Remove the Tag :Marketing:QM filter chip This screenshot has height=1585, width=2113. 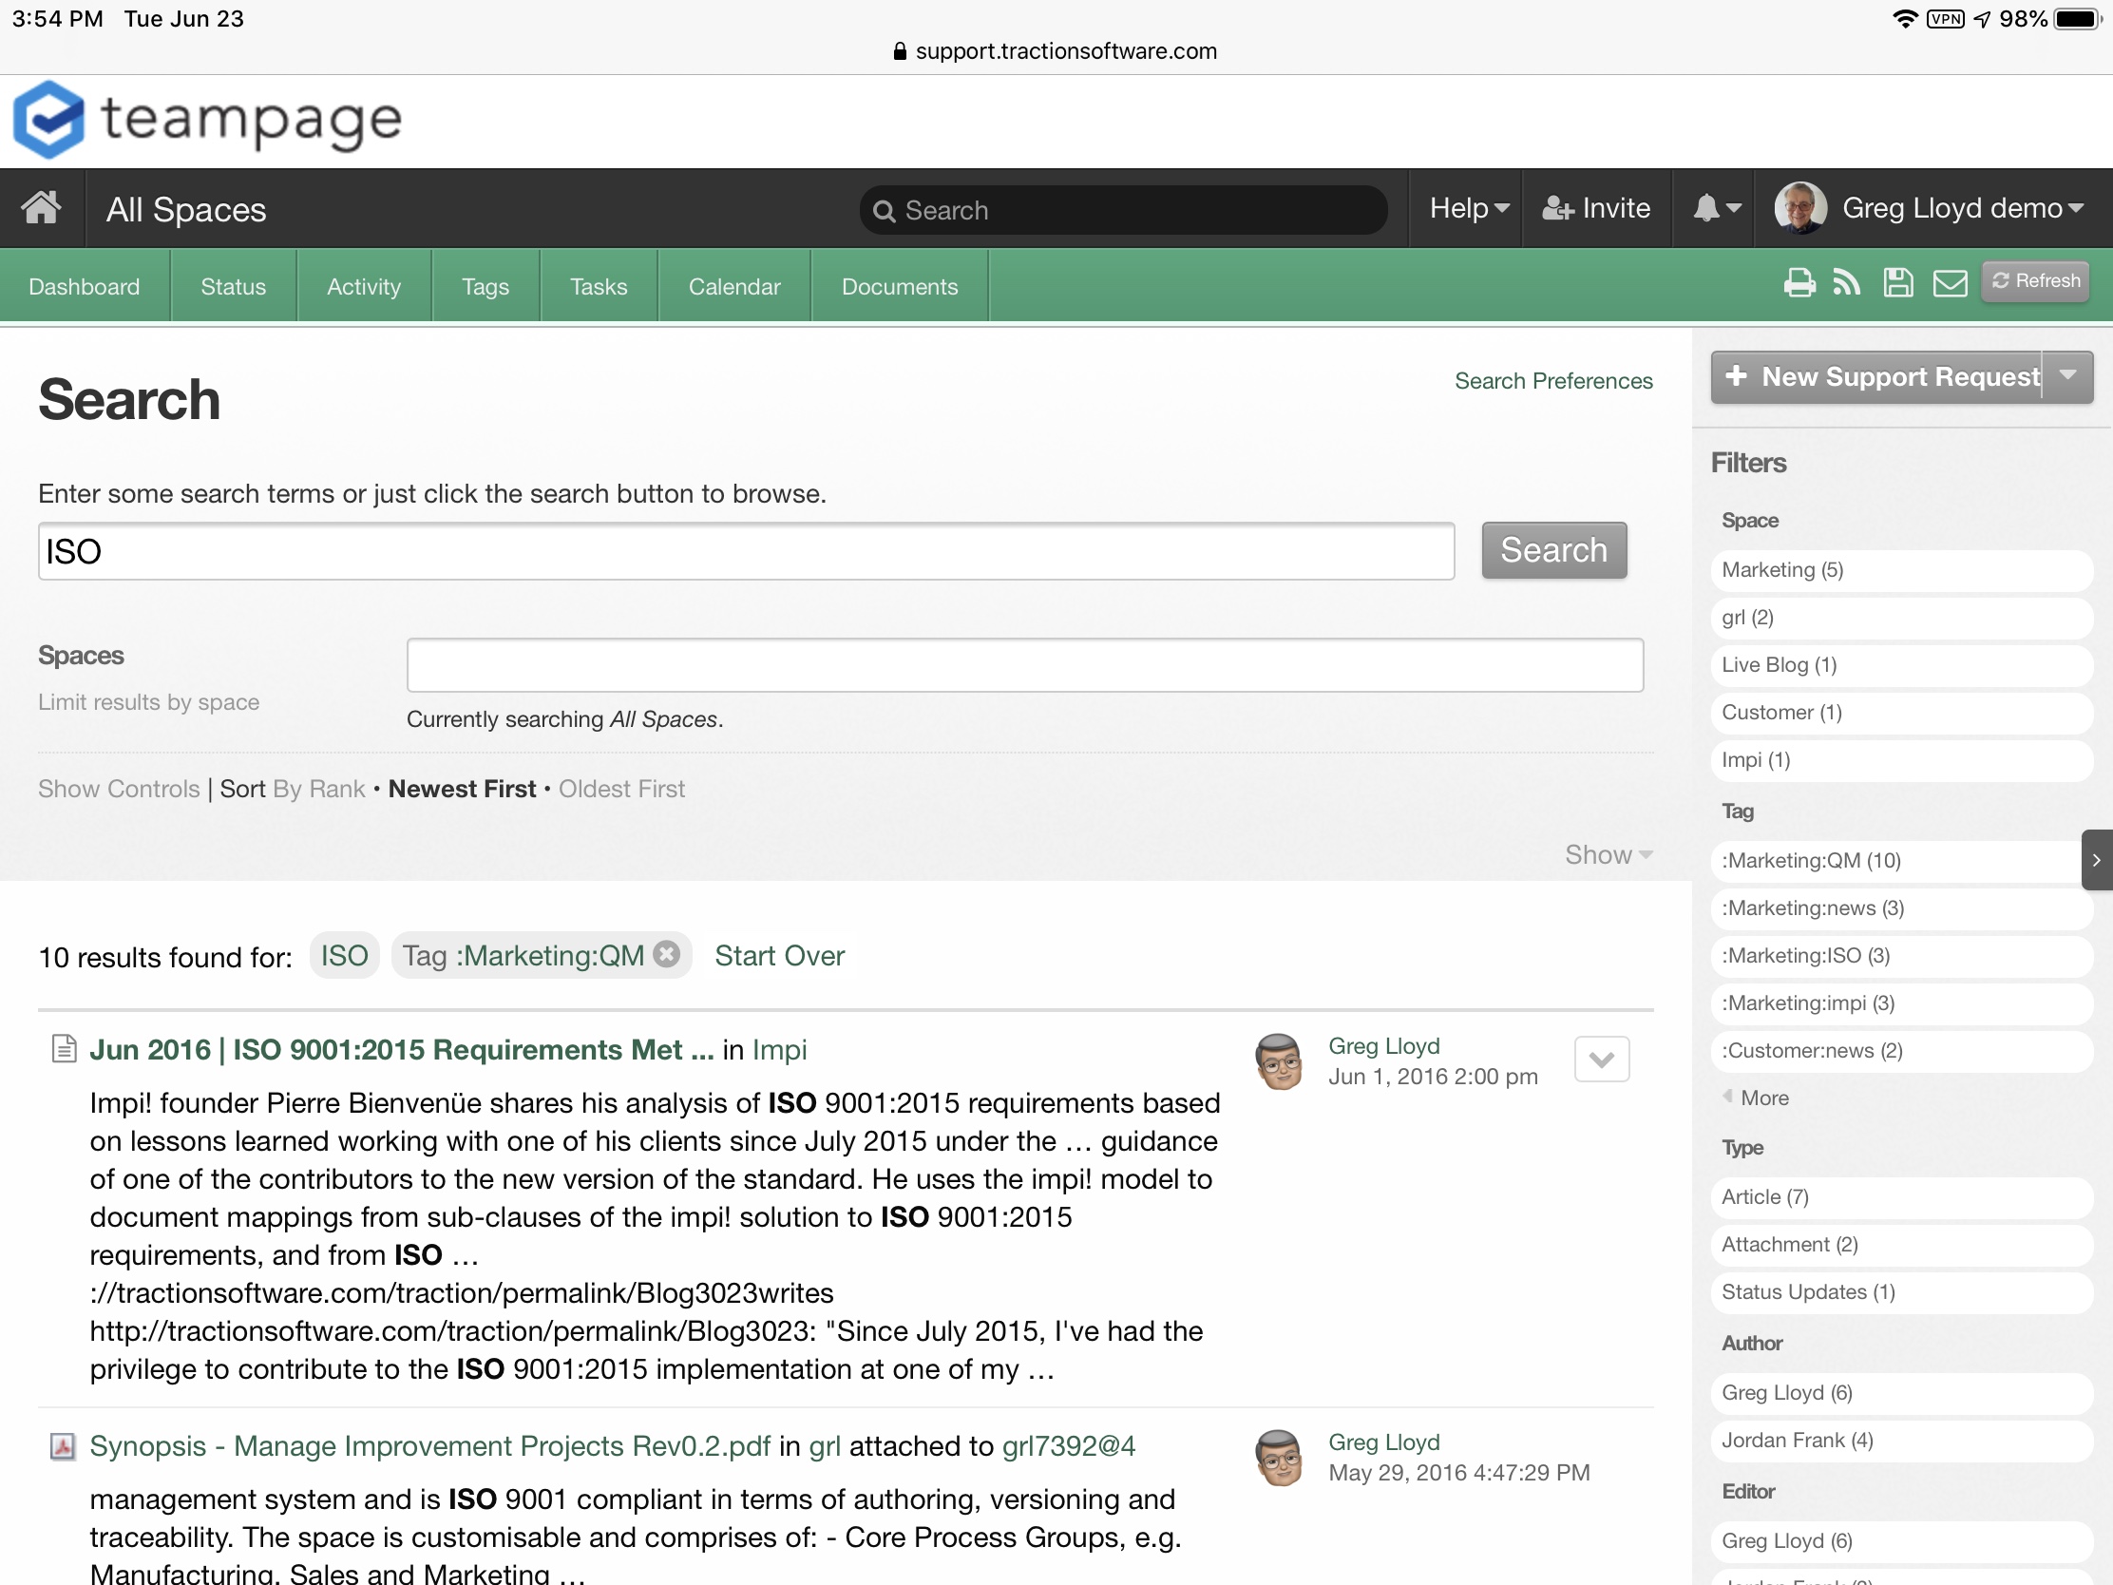click(x=667, y=954)
